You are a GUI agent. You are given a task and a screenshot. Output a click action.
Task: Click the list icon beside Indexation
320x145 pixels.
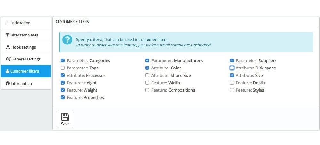[x=8, y=23]
